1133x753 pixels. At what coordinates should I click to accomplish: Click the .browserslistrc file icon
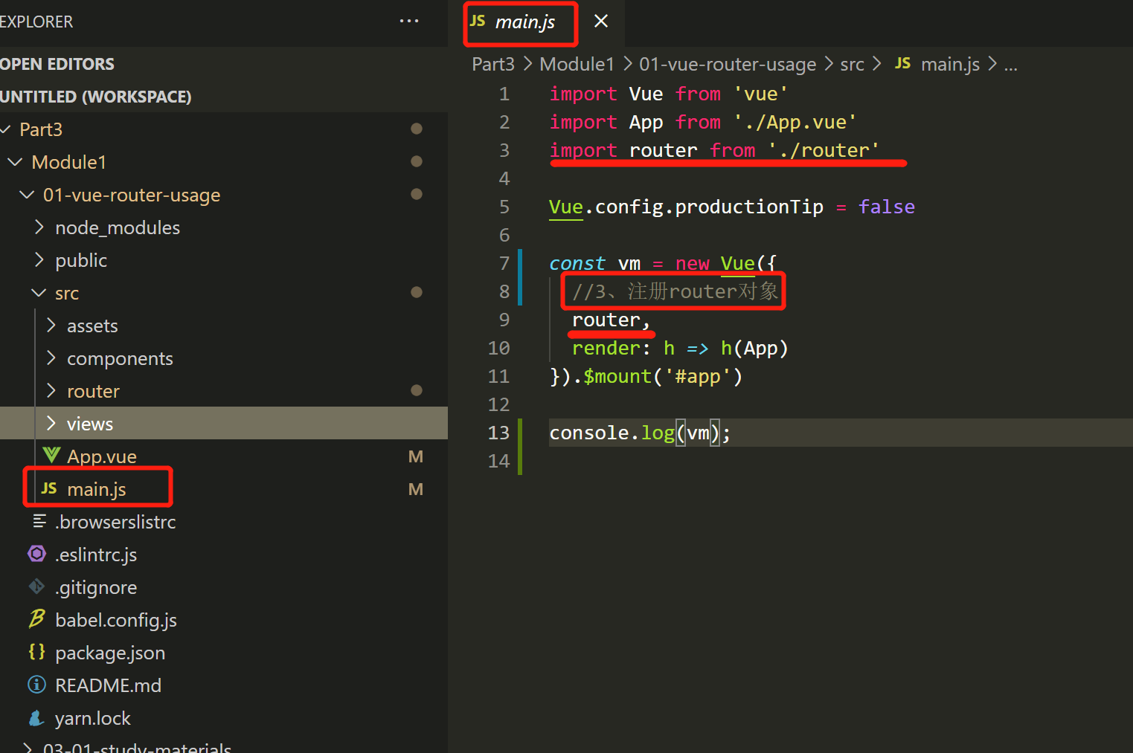pyautogui.click(x=39, y=521)
